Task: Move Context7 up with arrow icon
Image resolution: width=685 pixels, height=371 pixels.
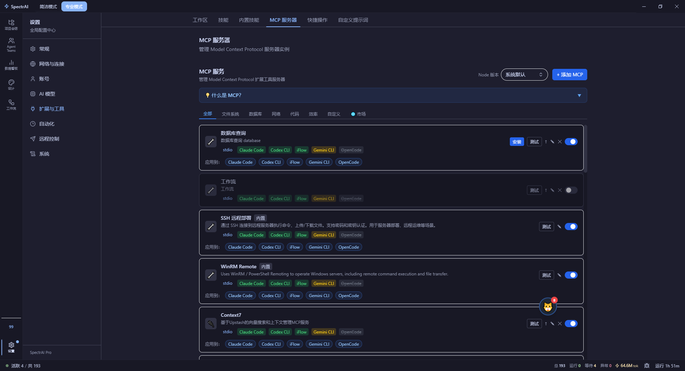Action: coord(546,324)
